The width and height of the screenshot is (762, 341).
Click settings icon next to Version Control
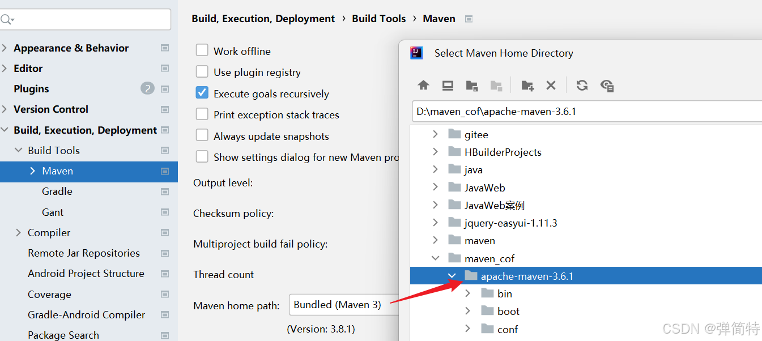click(165, 109)
